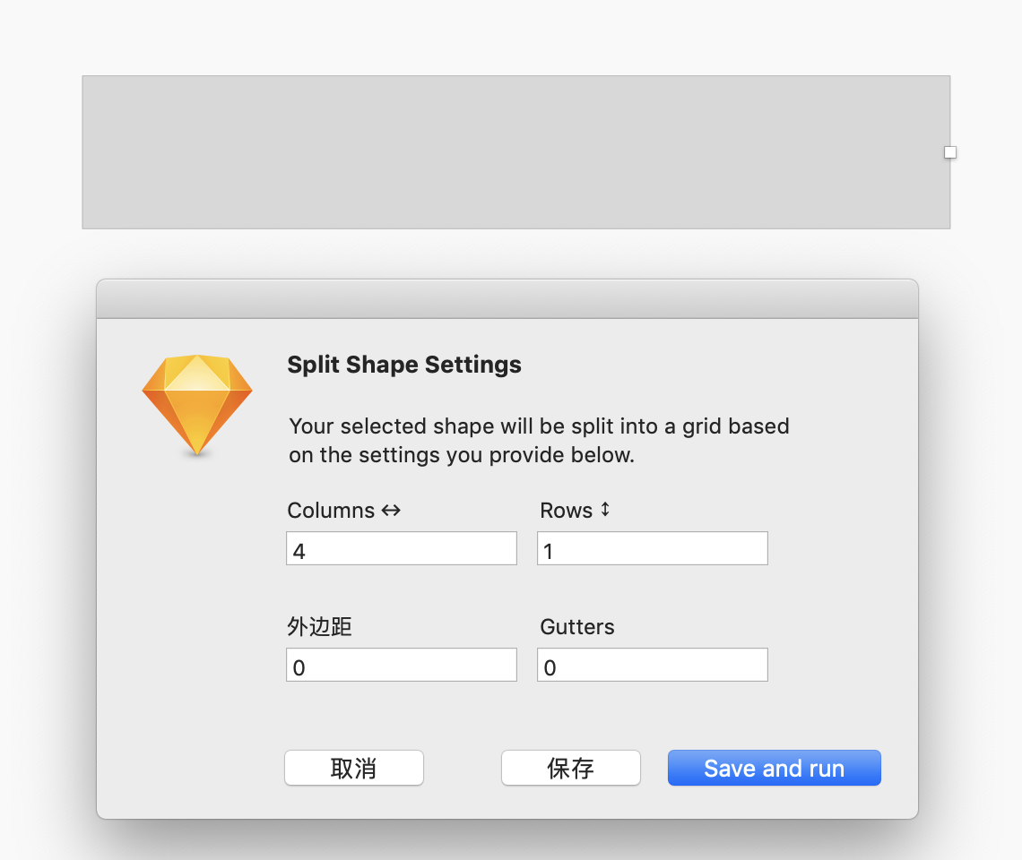Click the rectangle's right-edge resize handle

[950, 152]
